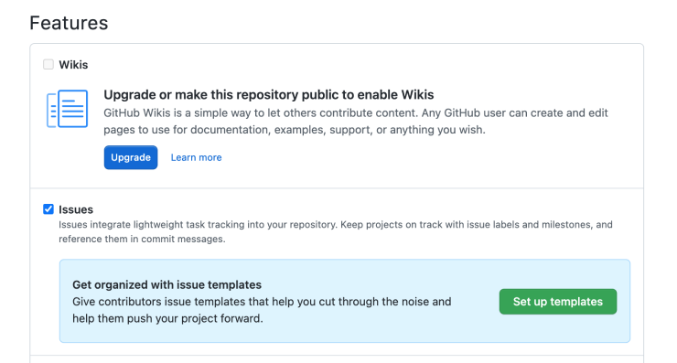Screen dimensions: 677x363
Task: Click the Wikis label text
Action: [x=73, y=65]
